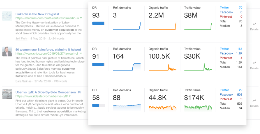This screenshot has height=134, width=260.
Task: Click Organic traffic chart for 100.5K
Action: [162, 67]
